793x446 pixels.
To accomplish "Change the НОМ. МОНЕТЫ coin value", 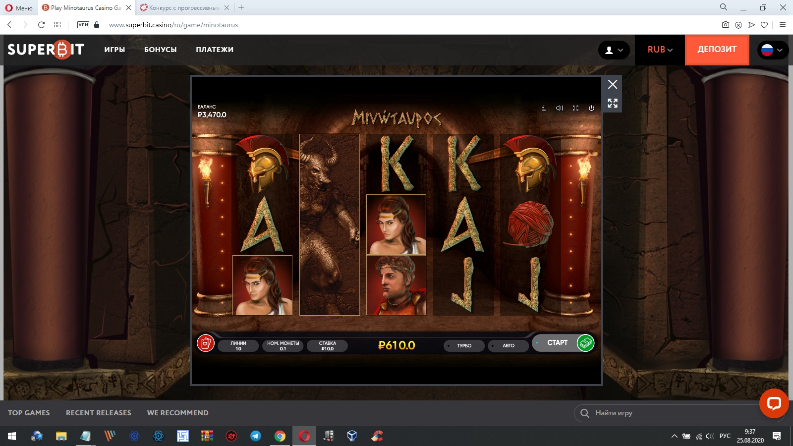I will 283,346.
